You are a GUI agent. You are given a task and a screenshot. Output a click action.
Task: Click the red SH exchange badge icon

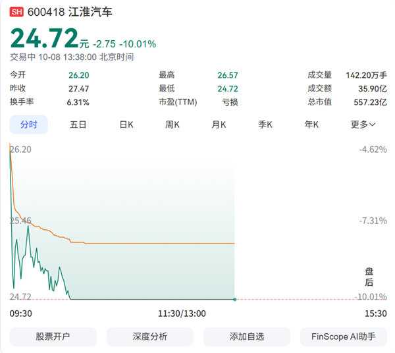[16, 12]
